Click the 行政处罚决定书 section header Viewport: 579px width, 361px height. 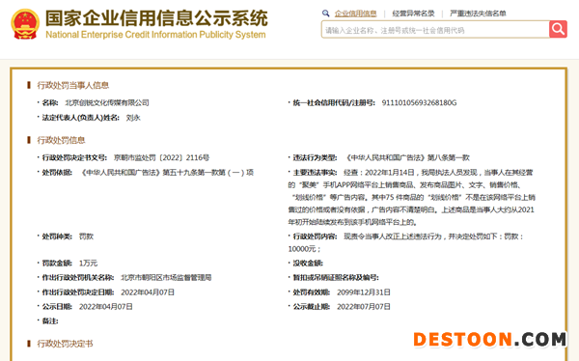65,344
